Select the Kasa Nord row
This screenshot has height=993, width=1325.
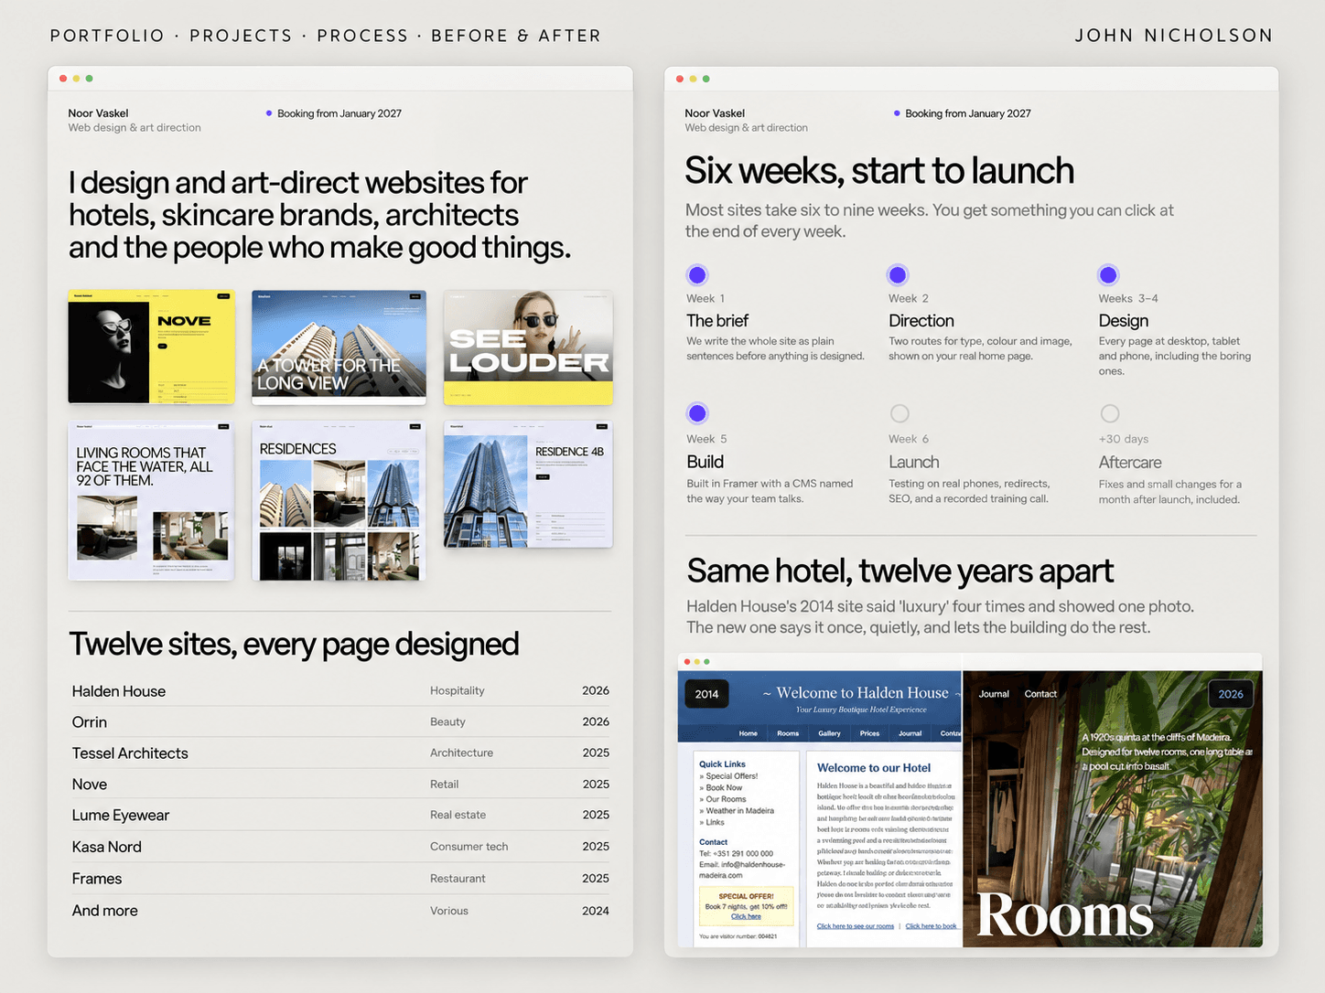pos(340,847)
